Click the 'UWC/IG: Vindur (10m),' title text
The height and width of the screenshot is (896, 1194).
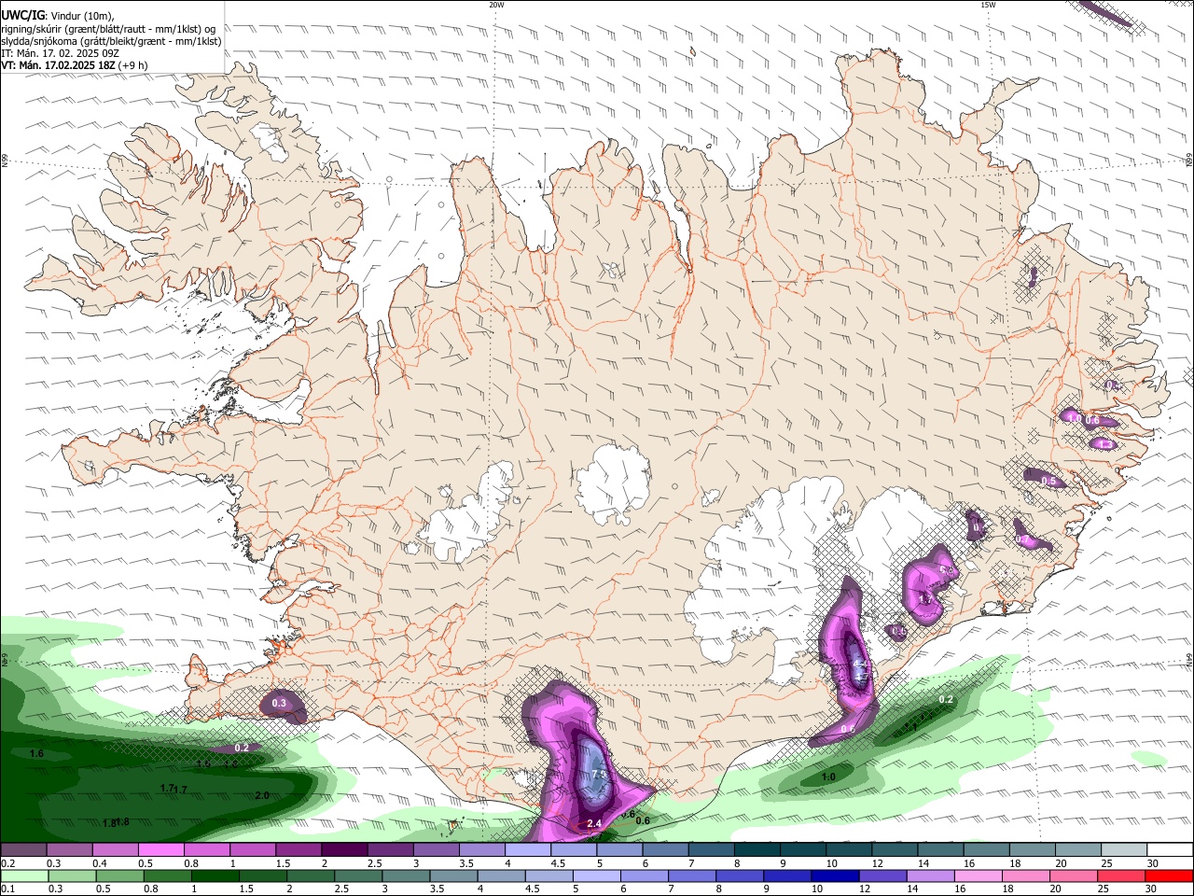[x=57, y=15]
